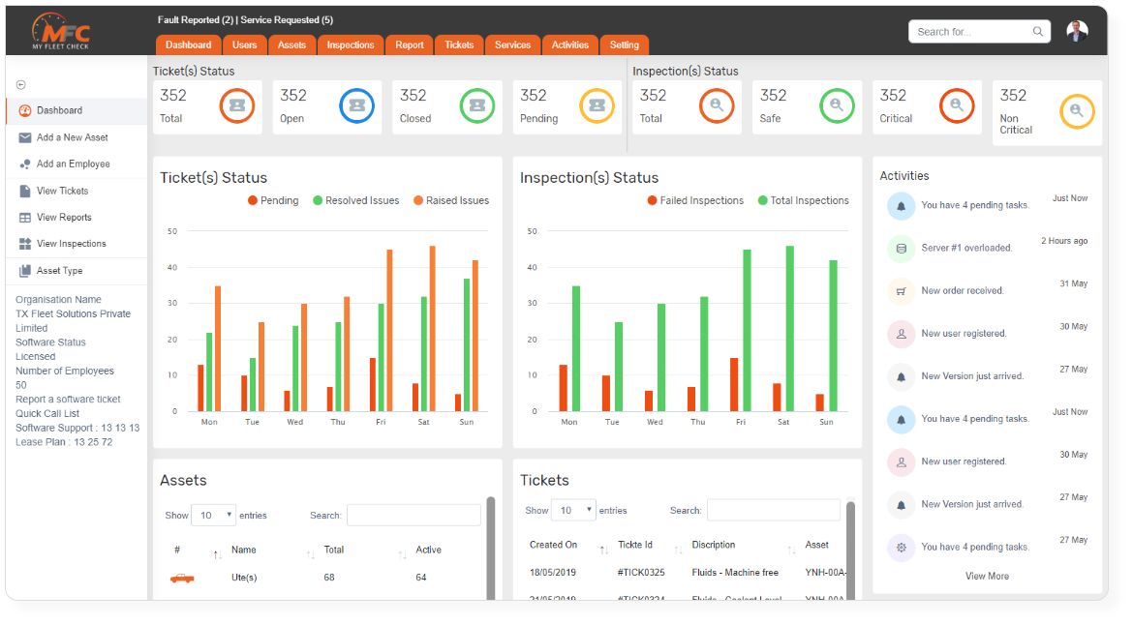Click the yellow Non Critical inspection icon
This screenshot has width=1133, height=625.
click(x=1077, y=111)
